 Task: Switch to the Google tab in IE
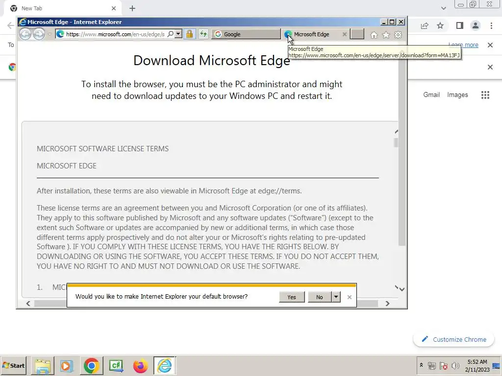coord(246,34)
